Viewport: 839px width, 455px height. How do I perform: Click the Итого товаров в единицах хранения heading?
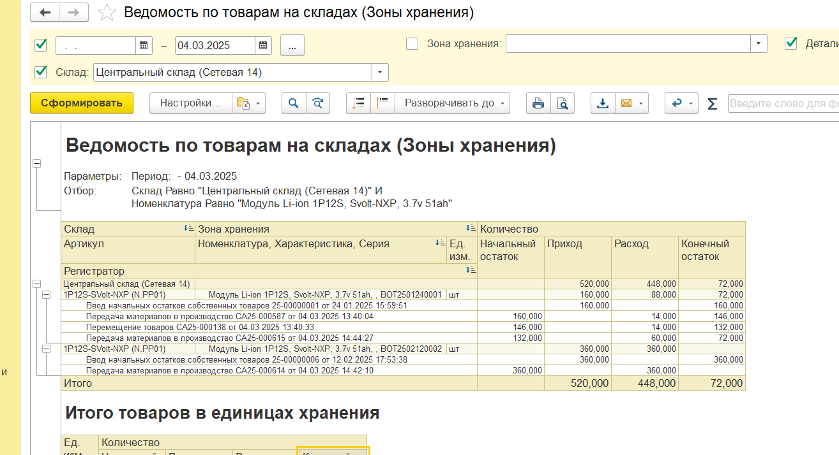tap(222, 413)
